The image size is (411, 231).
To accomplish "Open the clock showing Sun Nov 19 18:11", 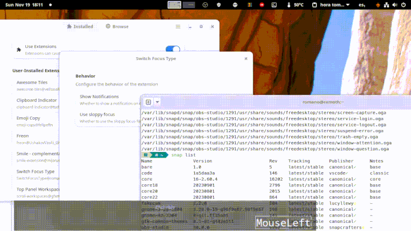I will (x=24, y=5).
